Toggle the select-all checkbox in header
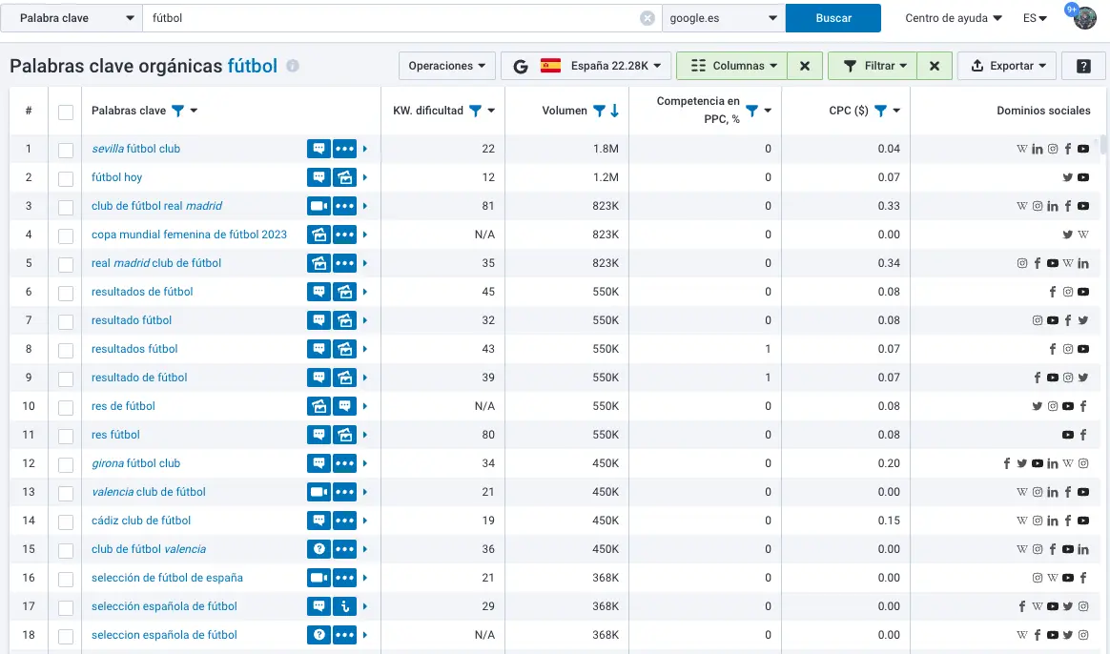The height and width of the screenshot is (654, 1110). point(66,112)
